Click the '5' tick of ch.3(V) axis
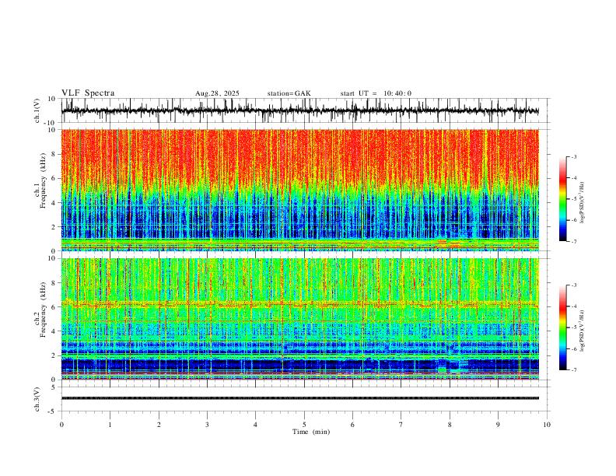The height and width of the screenshot is (476, 616). (x=54, y=387)
